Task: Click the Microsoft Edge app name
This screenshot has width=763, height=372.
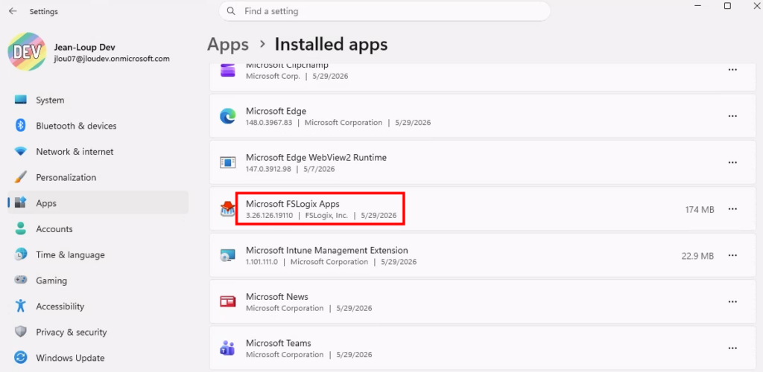Action: [x=276, y=111]
